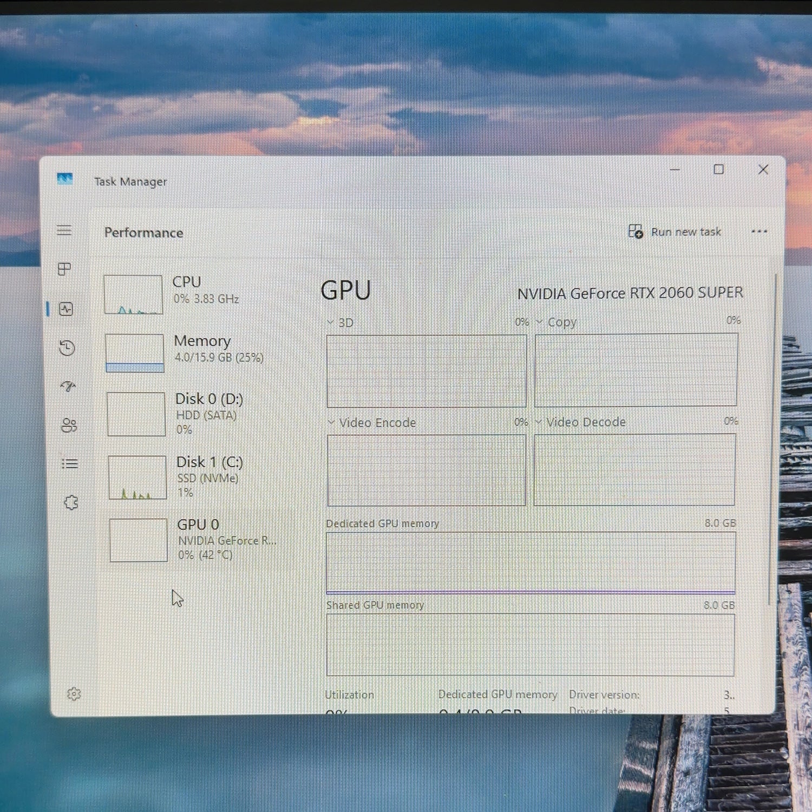Screen dimensions: 812x812
Task: Open the Users page icon
Action: 69,425
